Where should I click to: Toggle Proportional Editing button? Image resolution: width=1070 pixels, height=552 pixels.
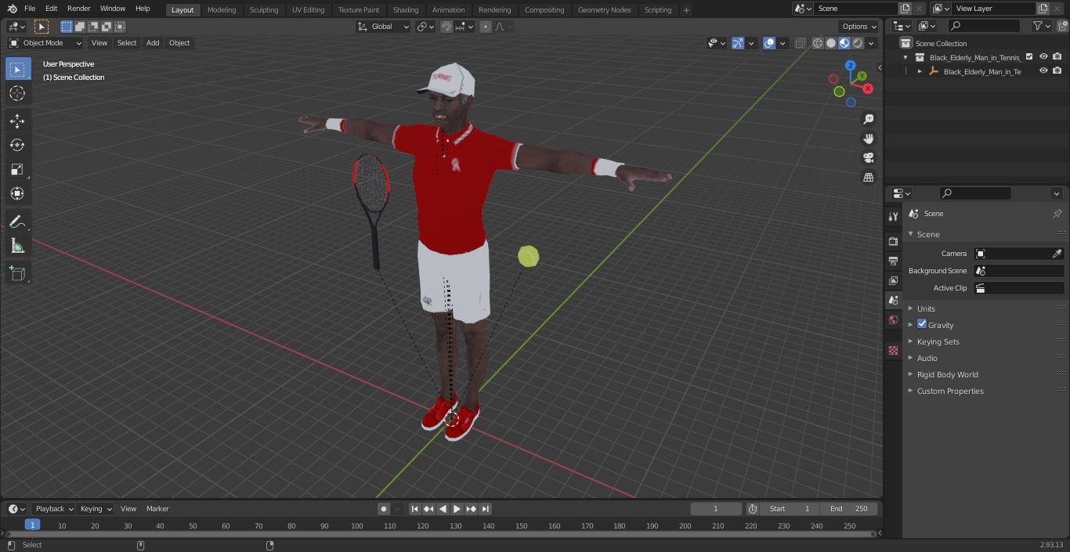(x=486, y=27)
